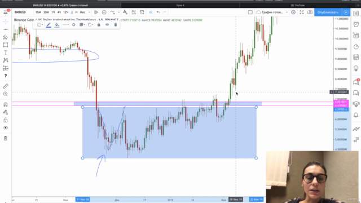Toggle visibility eye in drawing toolbar

click(x=107, y=25)
